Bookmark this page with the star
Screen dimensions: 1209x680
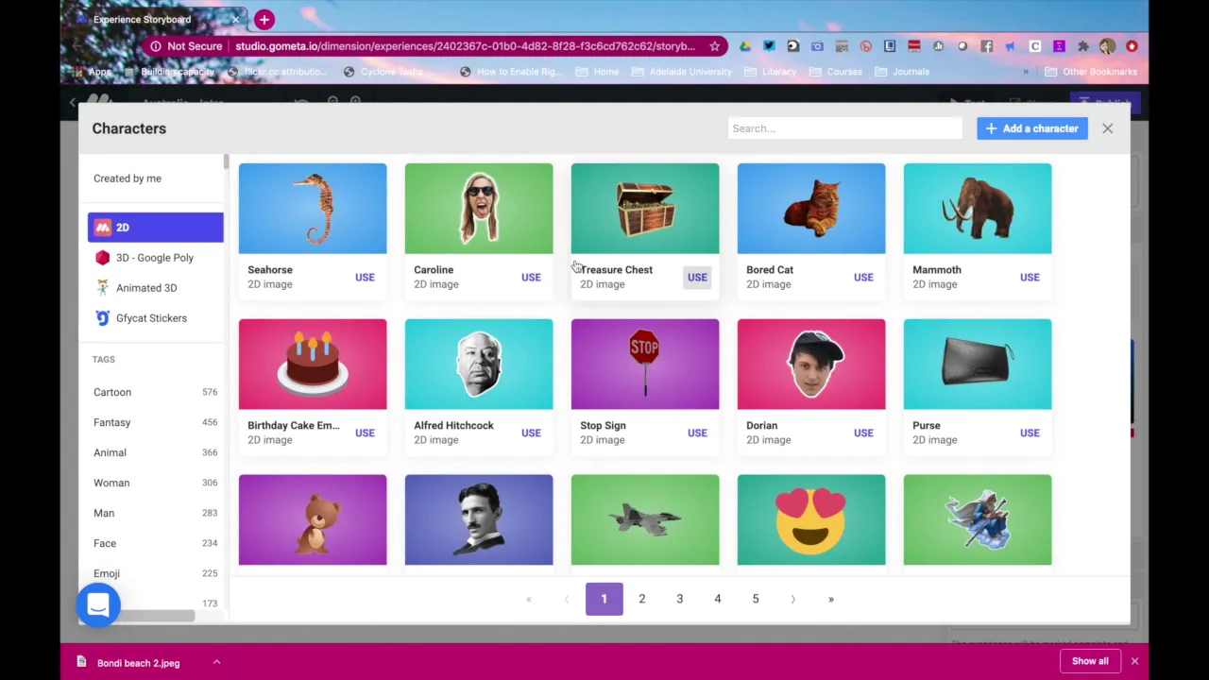coord(715,46)
